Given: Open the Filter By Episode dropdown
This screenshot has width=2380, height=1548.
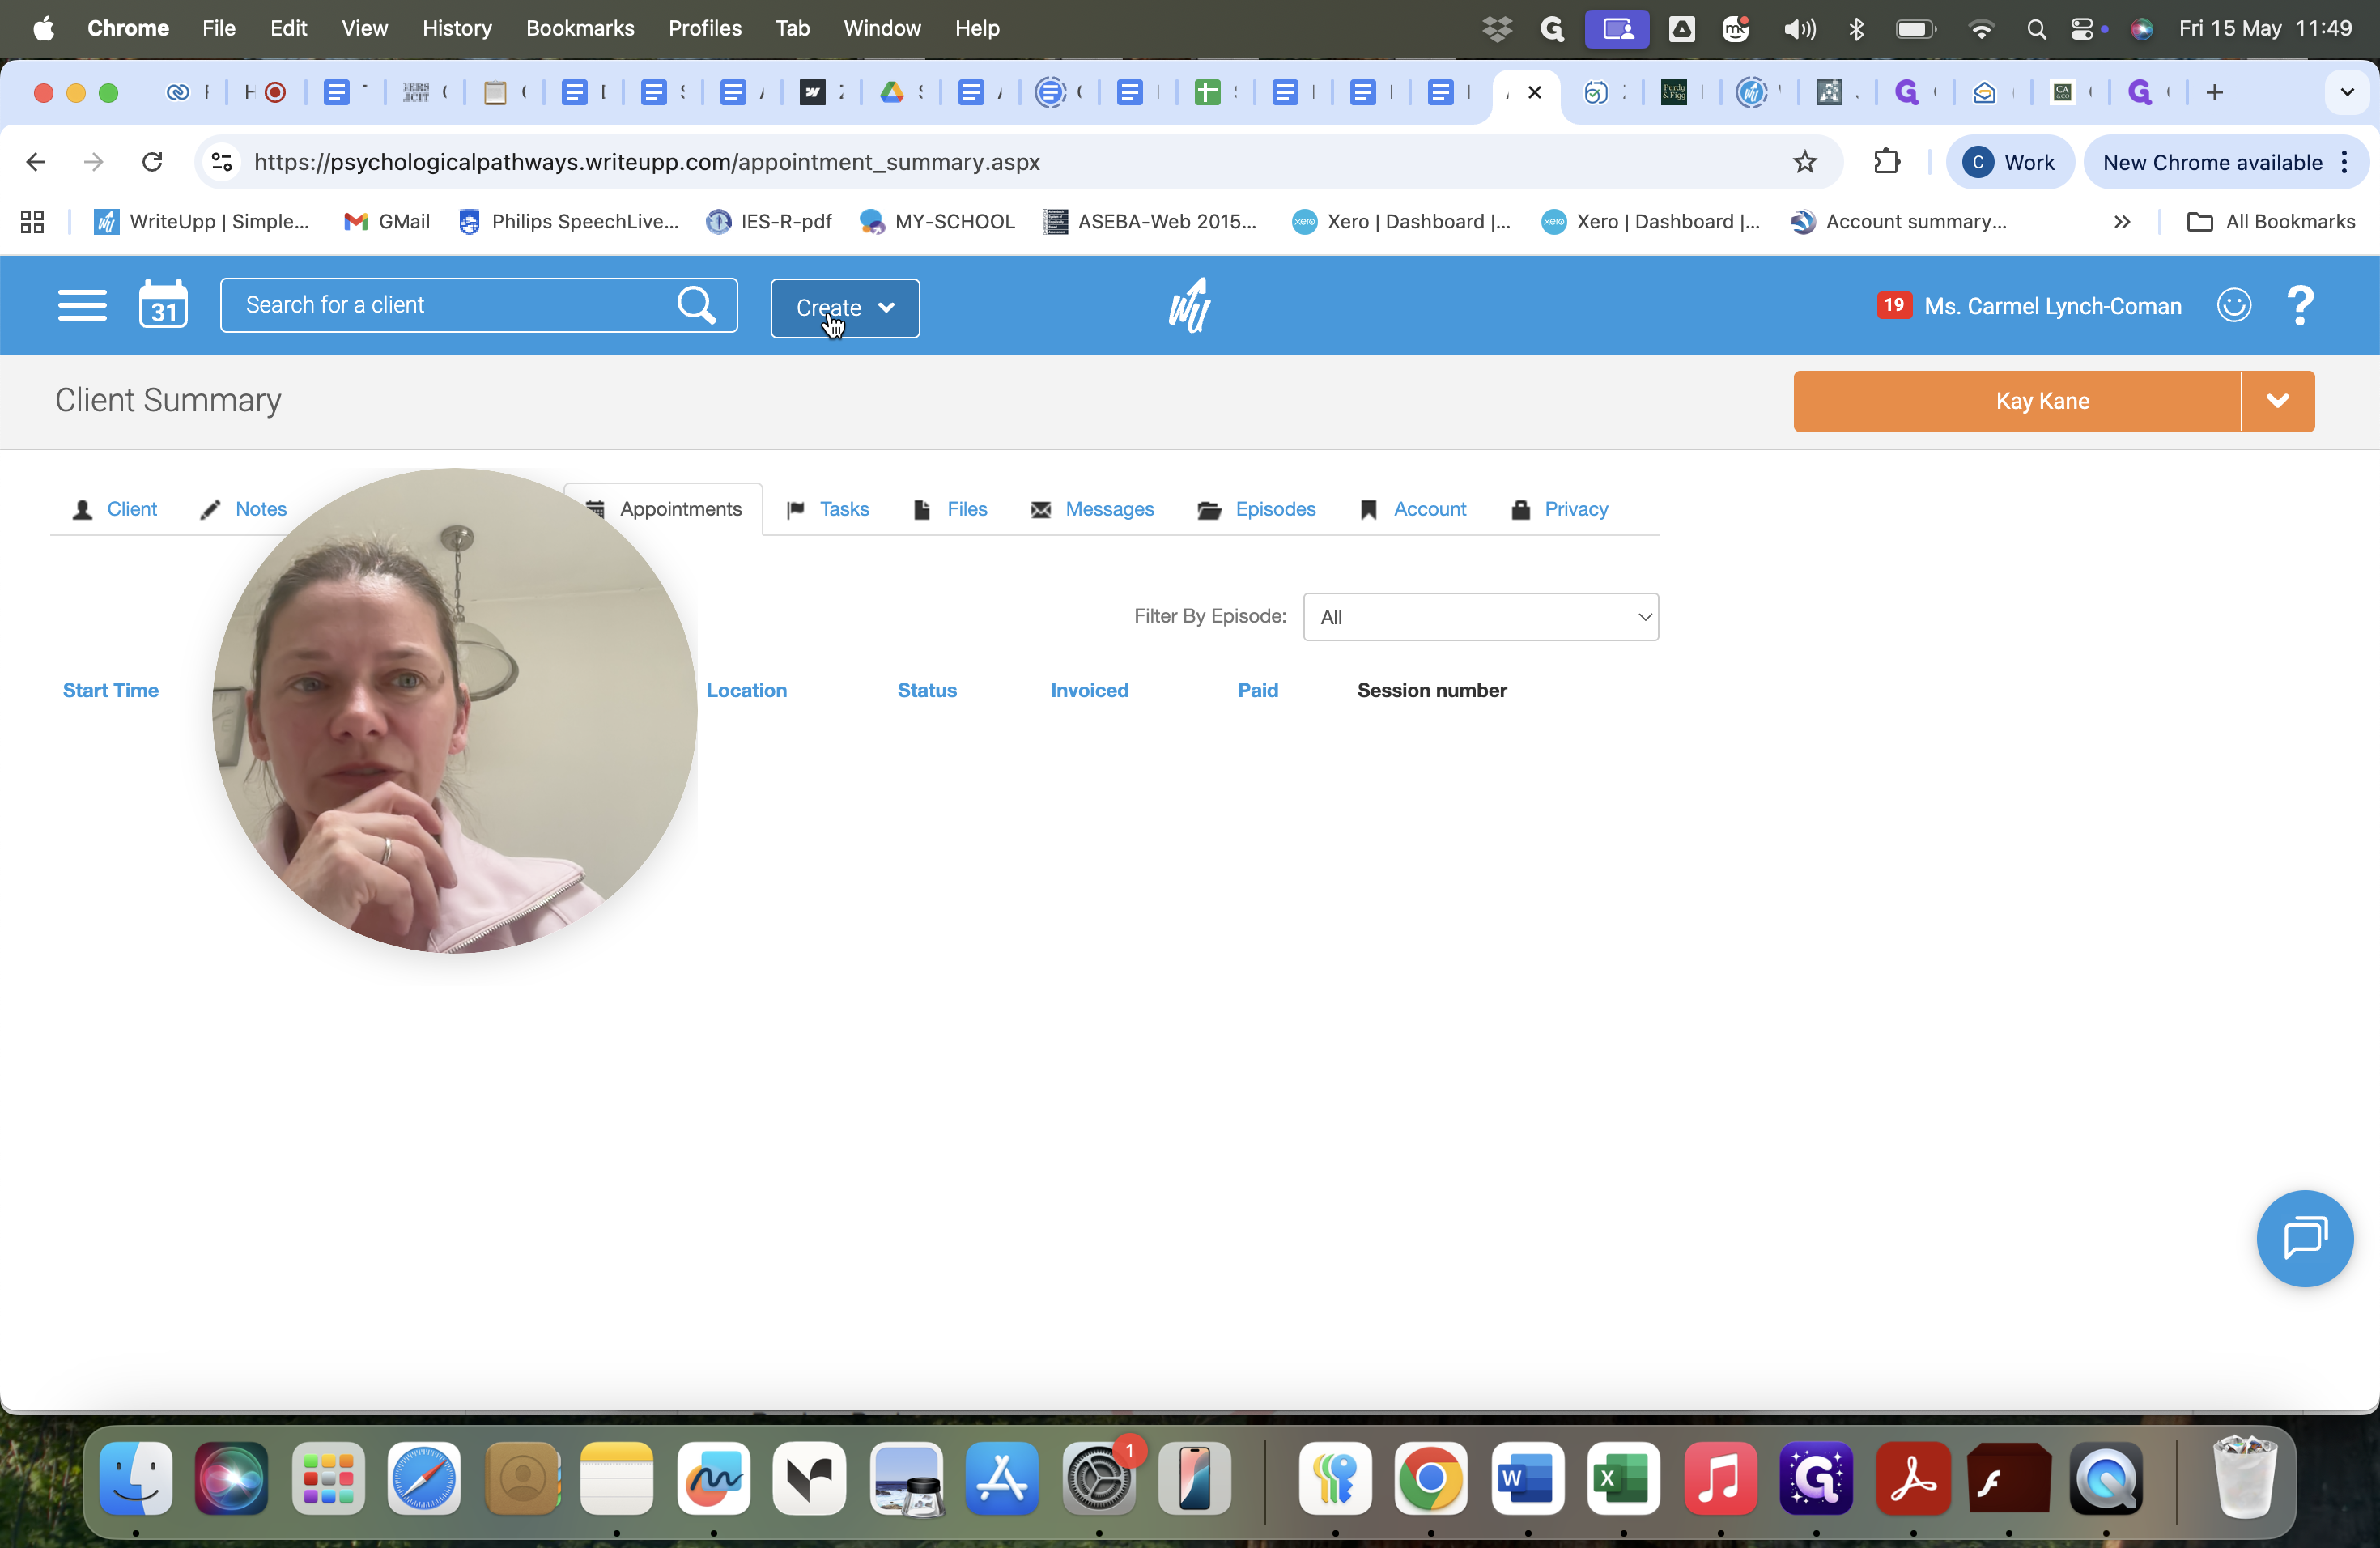Looking at the screenshot, I should tap(1481, 617).
